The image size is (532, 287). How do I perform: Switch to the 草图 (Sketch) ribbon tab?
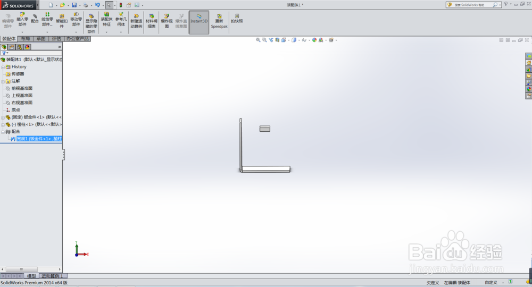coord(41,39)
